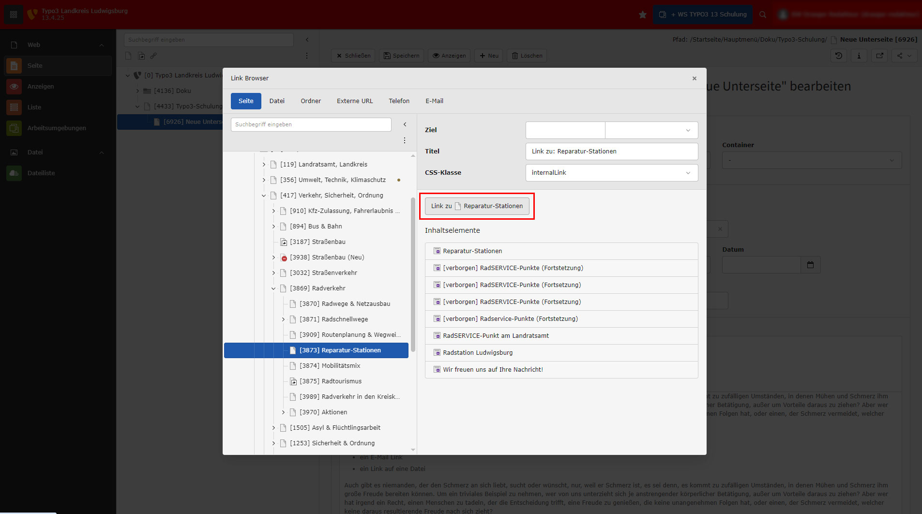
Task: Open the CSS-Klasse dropdown
Action: [x=611, y=173]
